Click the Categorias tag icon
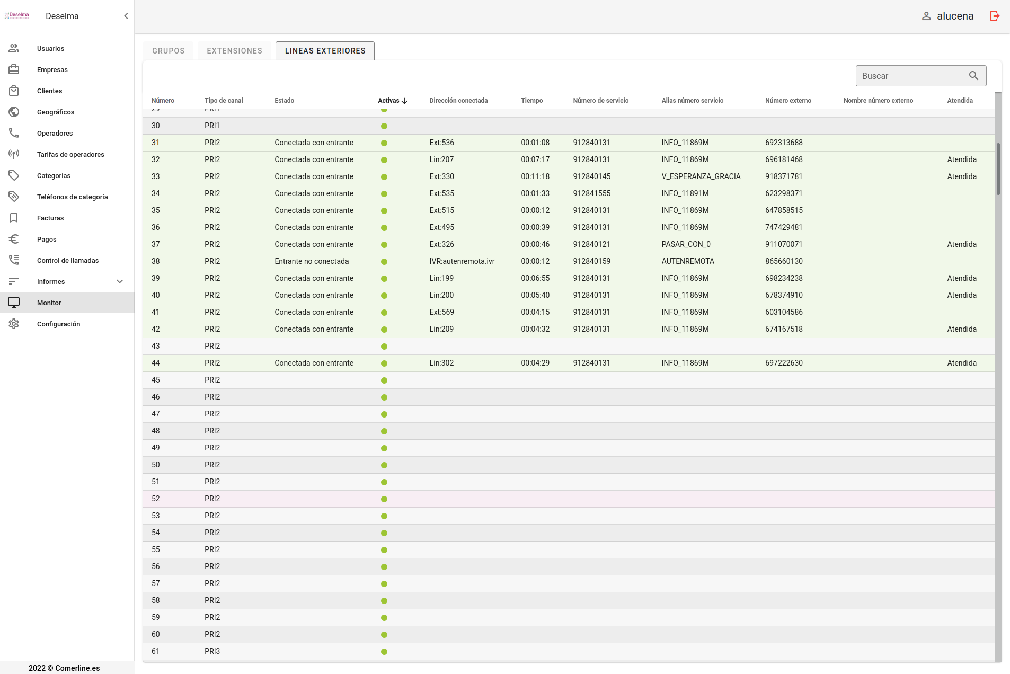Image resolution: width=1010 pixels, height=674 pixels. pos(14,175)
